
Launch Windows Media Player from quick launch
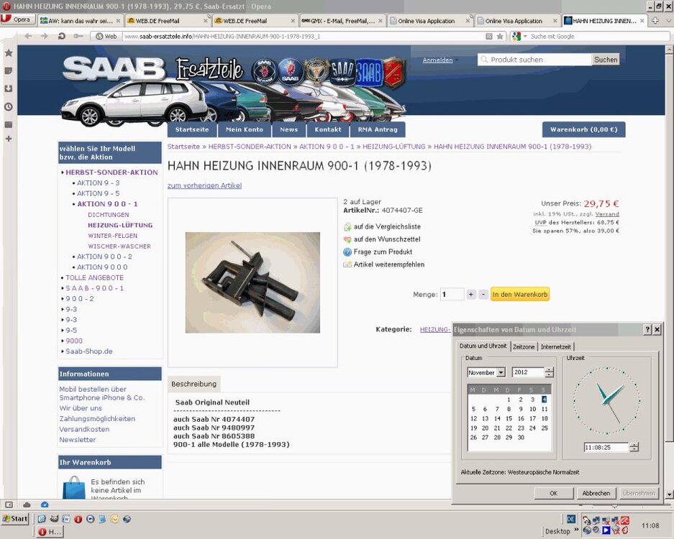(x=90, y=519)
